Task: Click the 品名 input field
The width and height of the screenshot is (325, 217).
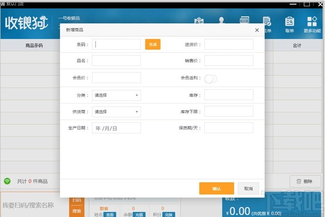Action: 116,61
